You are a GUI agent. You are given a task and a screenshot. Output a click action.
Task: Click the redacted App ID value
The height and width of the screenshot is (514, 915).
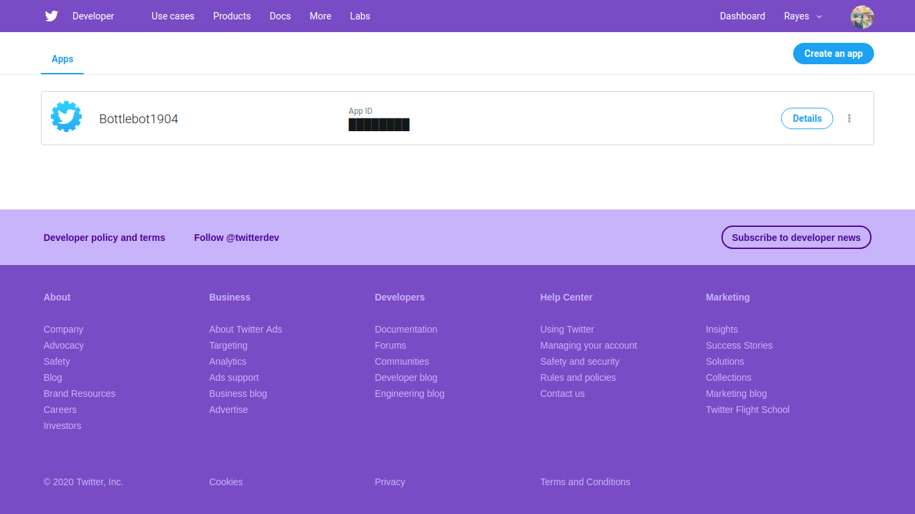[379, 124]
